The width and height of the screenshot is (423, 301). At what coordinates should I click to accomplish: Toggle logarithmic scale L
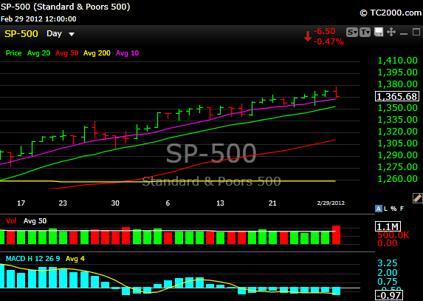386,209
